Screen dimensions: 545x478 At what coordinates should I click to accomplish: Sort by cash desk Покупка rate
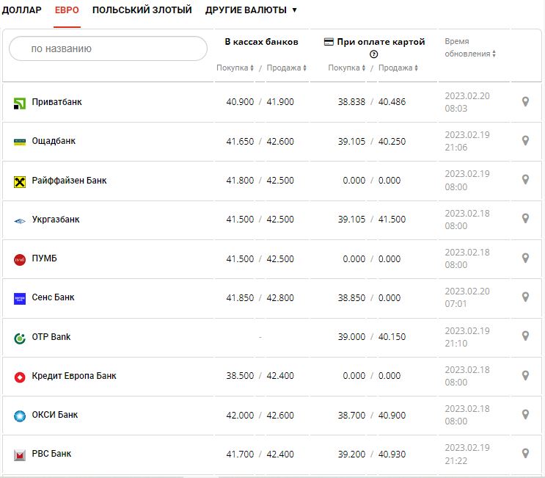point(235,68)
